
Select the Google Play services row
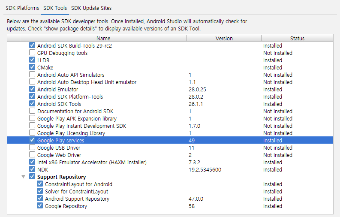click(x=170, y=140)
